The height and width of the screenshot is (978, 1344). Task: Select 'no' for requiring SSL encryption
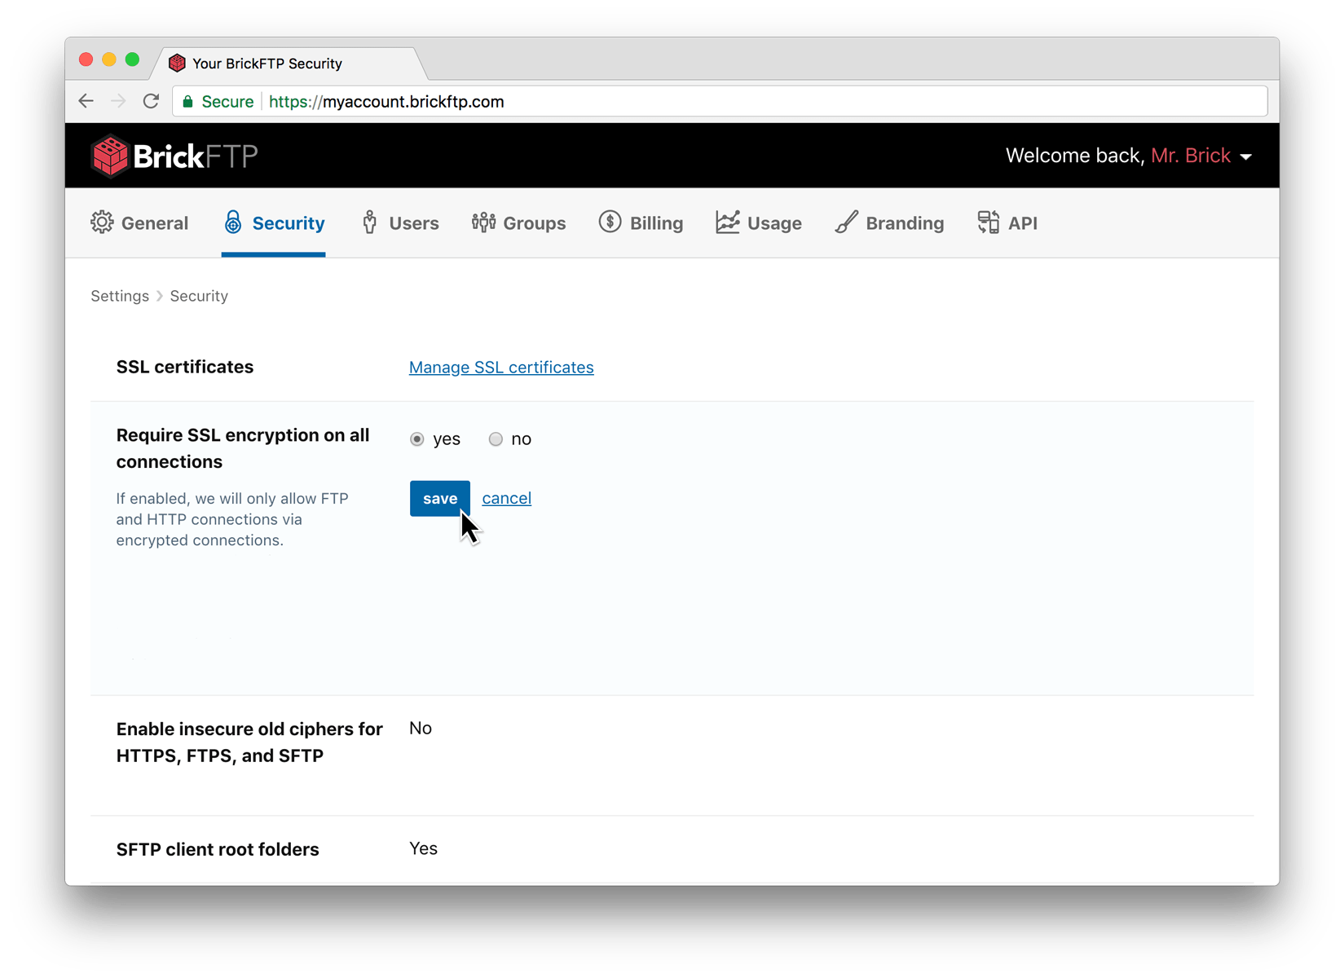click(496, 439)
